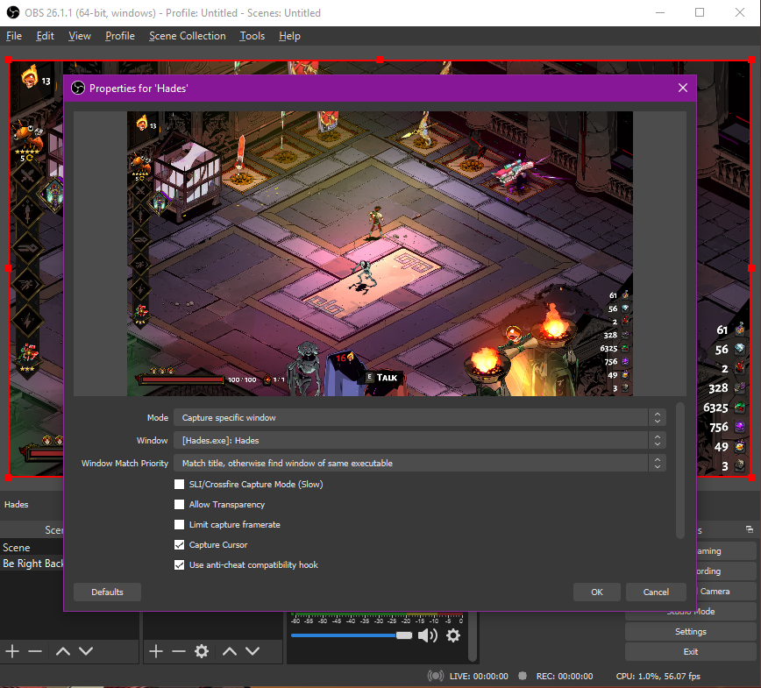Viewport: 761px width, 688px height.
Task: Open the Scene Collection menu
Action: (187, 36)
